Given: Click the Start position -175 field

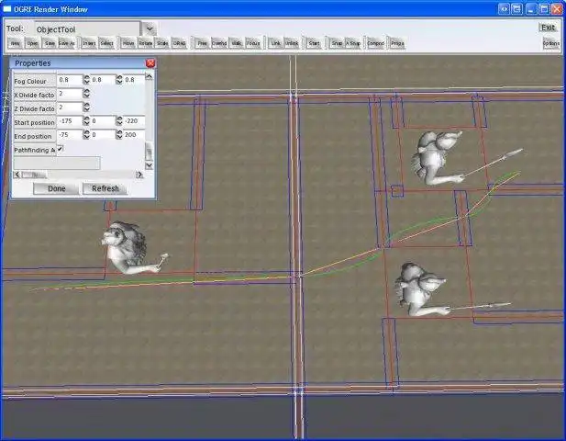Looking at the screenshot, I should coord(70,121).
